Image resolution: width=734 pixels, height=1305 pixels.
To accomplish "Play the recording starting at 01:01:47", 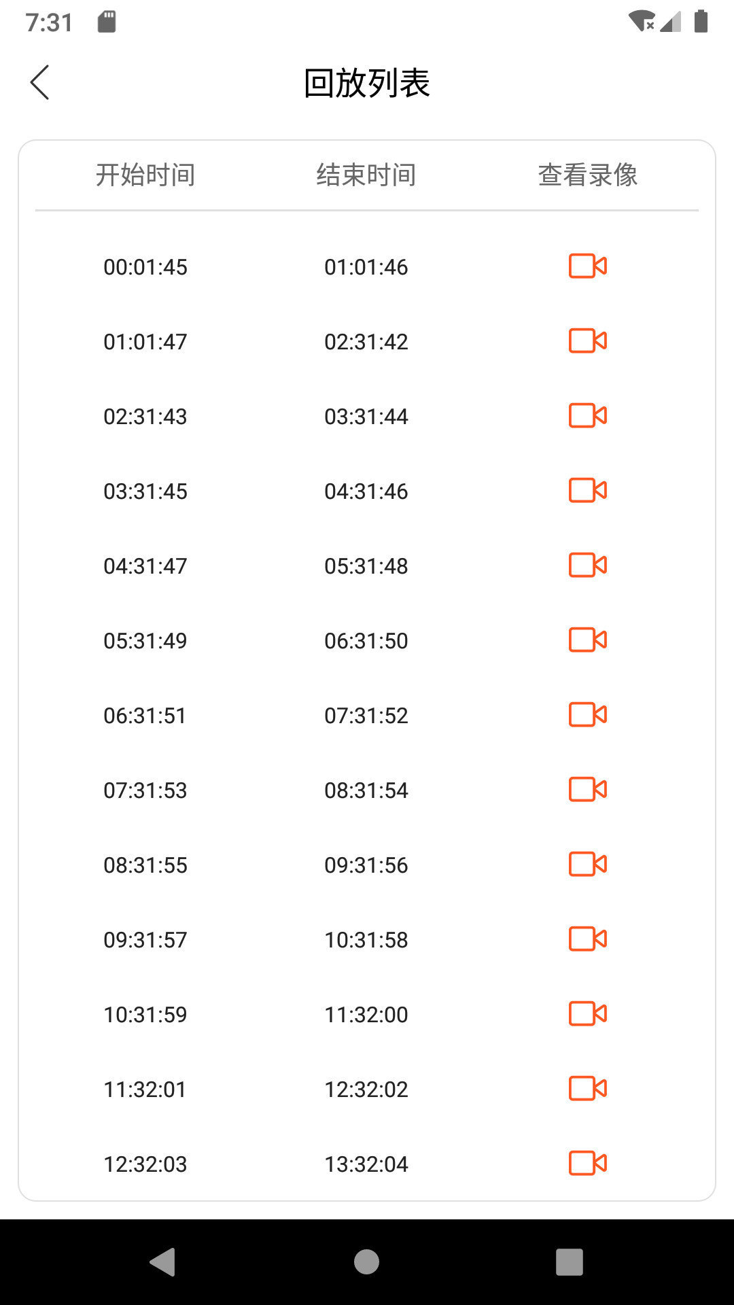I will click(587, 341).
